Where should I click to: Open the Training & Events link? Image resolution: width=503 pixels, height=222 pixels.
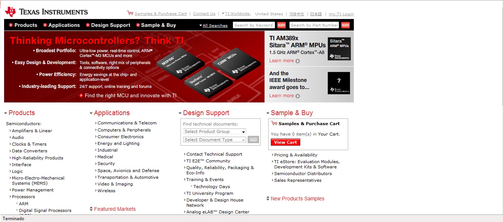pyautogui.click(x=205, y=180)
